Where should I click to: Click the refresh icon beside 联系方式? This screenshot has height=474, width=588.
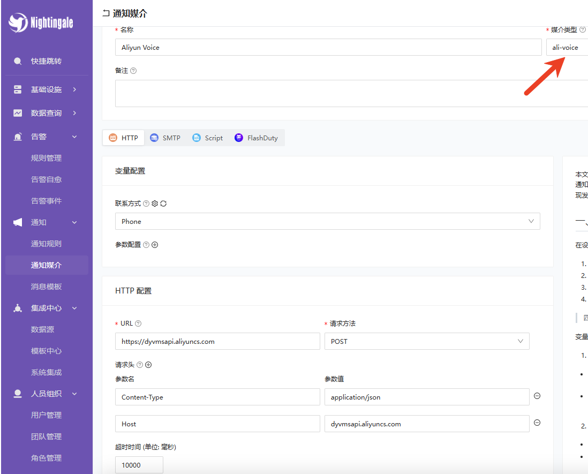163,204
